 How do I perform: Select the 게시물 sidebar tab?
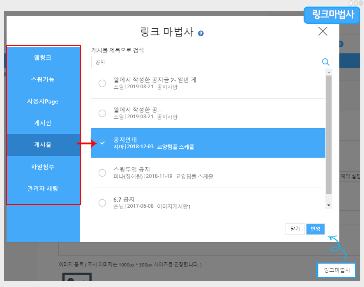point(43,145)
